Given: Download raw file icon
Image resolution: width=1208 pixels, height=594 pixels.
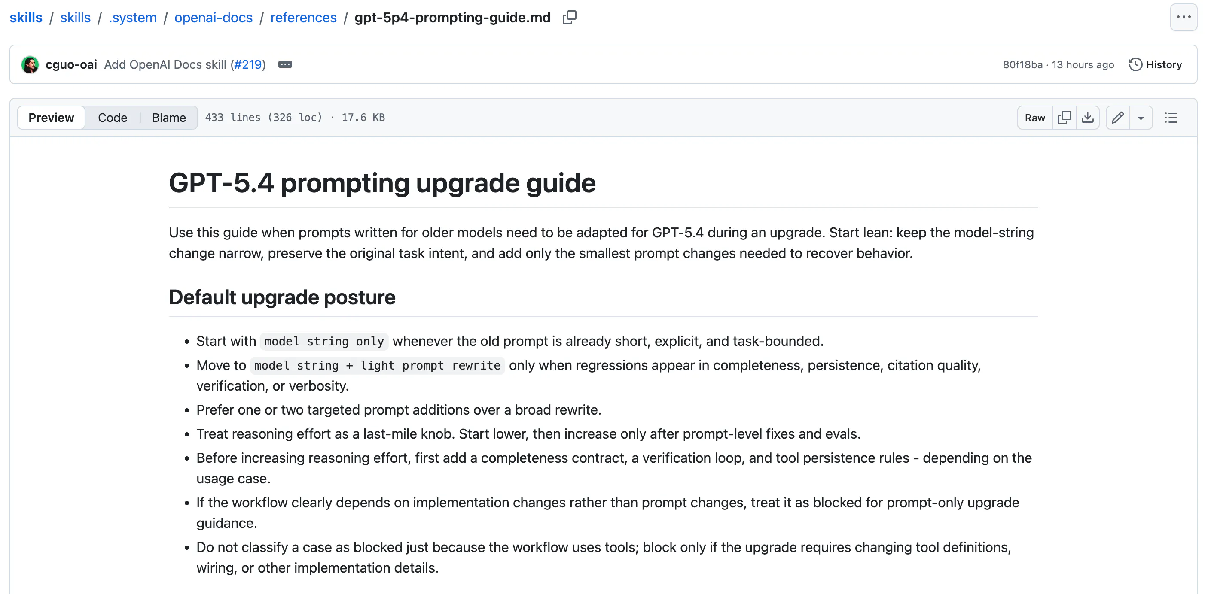Looking at the screenshot, I should 1087,118.
